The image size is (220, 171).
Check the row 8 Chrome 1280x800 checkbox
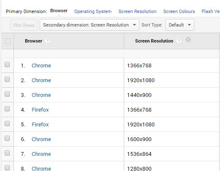[x=7, y=168]
